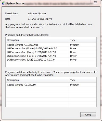This screenshot has height=121, width=102.
Task: Sort deleted list by Type column header
Action: [83, 40]
